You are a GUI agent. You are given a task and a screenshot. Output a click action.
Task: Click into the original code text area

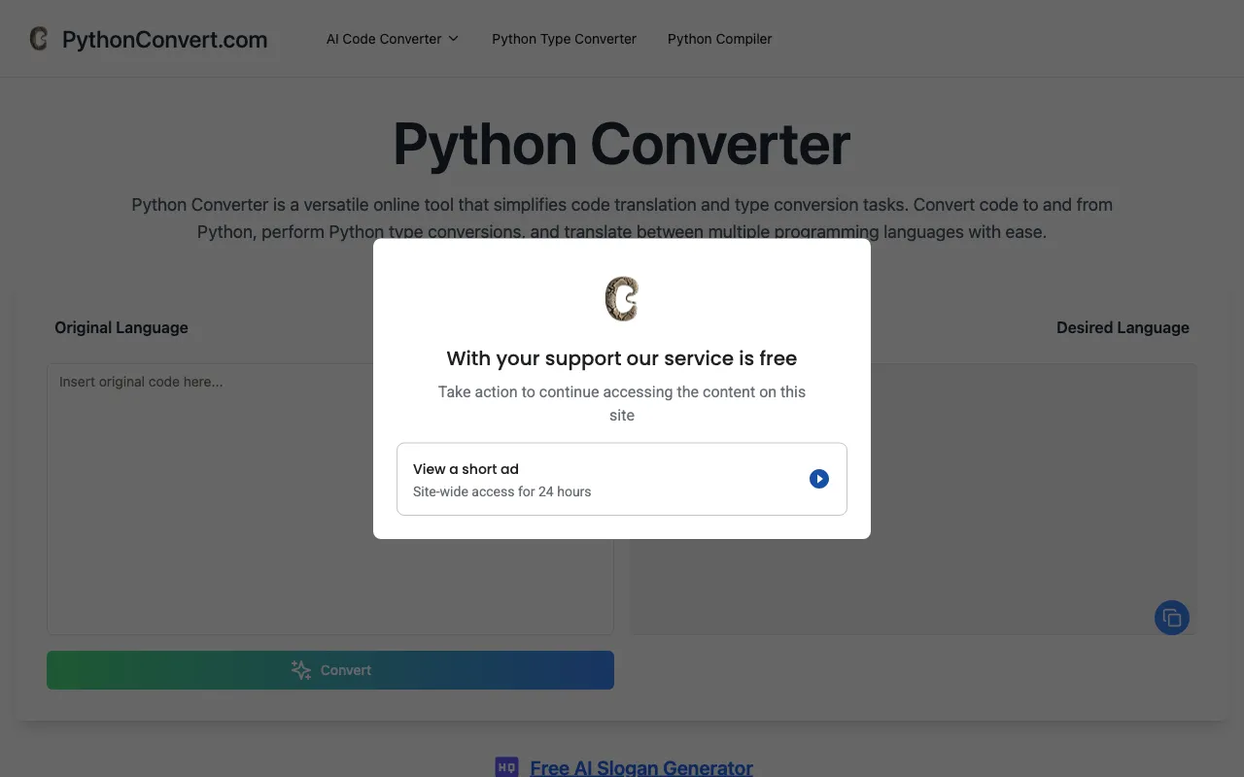click(330, 499)
